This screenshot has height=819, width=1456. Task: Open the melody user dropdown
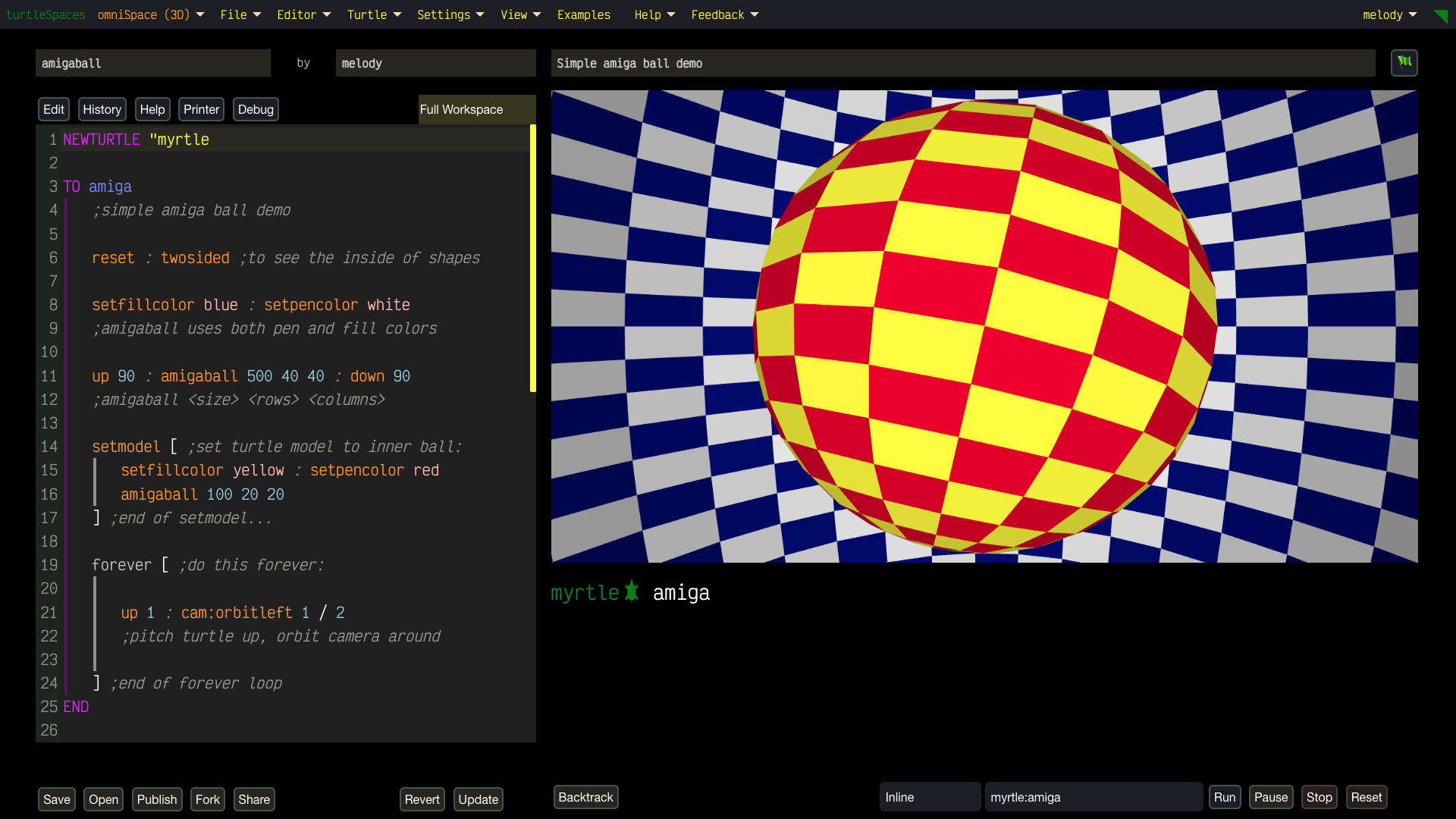(x=1389, y=14)
